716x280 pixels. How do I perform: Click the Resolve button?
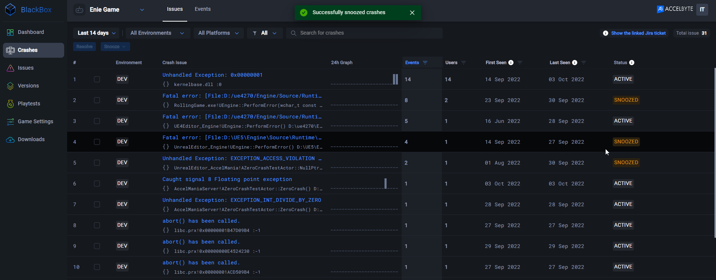click(84, 47)
